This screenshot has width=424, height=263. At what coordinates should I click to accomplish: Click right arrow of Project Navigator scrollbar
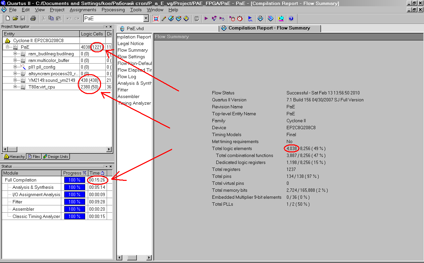click(109, 149)
